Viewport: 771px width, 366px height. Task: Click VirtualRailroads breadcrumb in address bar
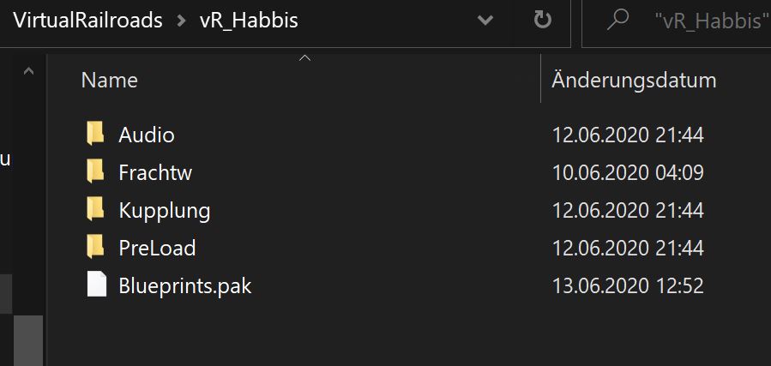tap(88, 21)
